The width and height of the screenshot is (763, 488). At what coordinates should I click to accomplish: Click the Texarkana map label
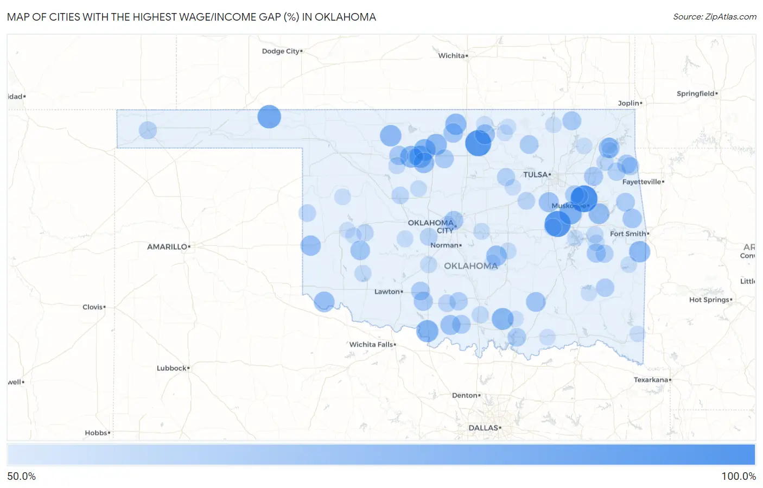(x=651, y=380)
